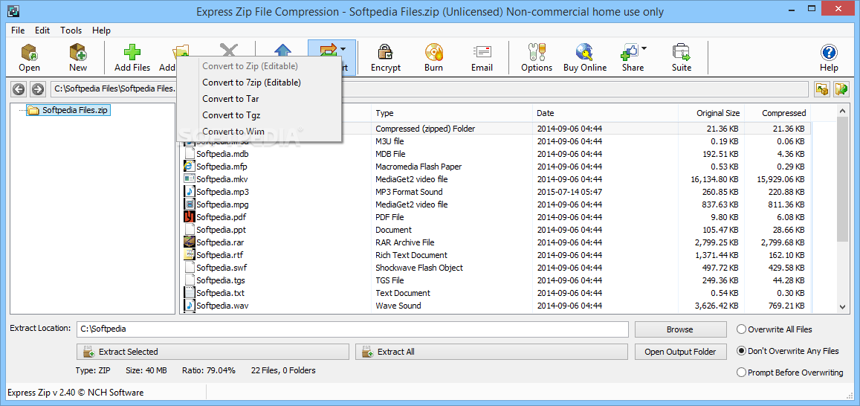
Task: Select the Softpedia.ppt file row
Action: [x=496, y=229]
